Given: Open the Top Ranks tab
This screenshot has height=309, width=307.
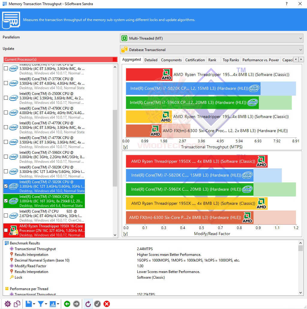Looking at the screenshot, I should pyautogui.click(x=231, y=60).
